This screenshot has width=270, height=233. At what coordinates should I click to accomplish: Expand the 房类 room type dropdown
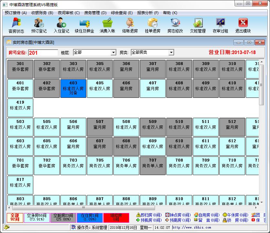[x=171, y=52]
